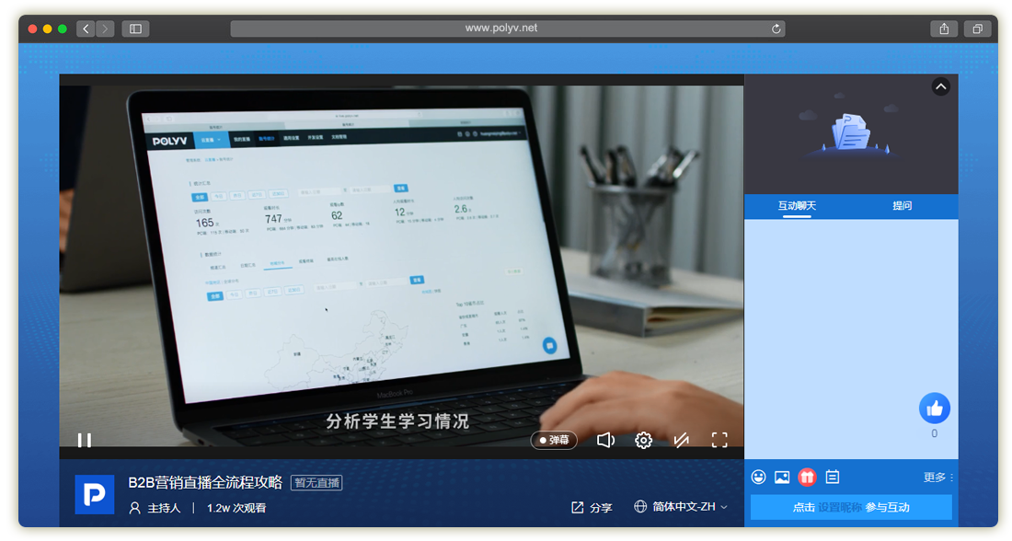Click the www.polyv.net address bar

click(x=501, y=29)
